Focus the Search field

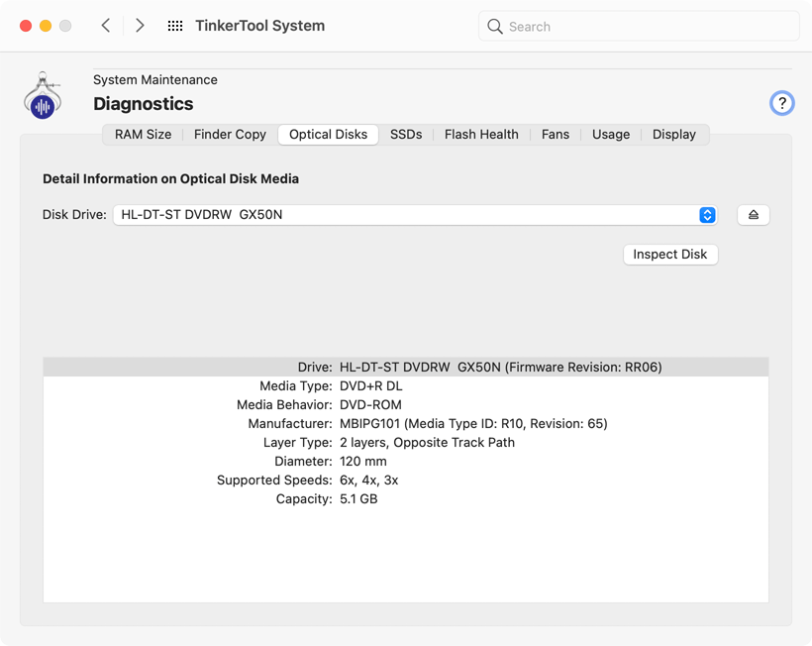[639, 27]
